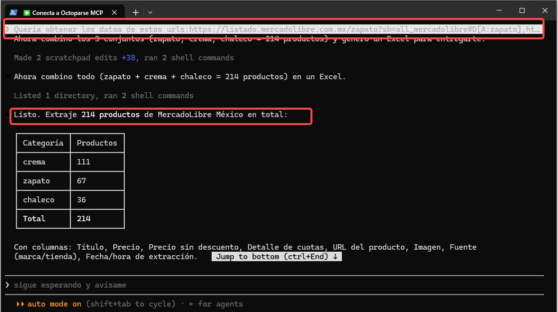Screen dimensions: 558x312
Task: Click the 'crema' table cell
Action: pos(43,162)
